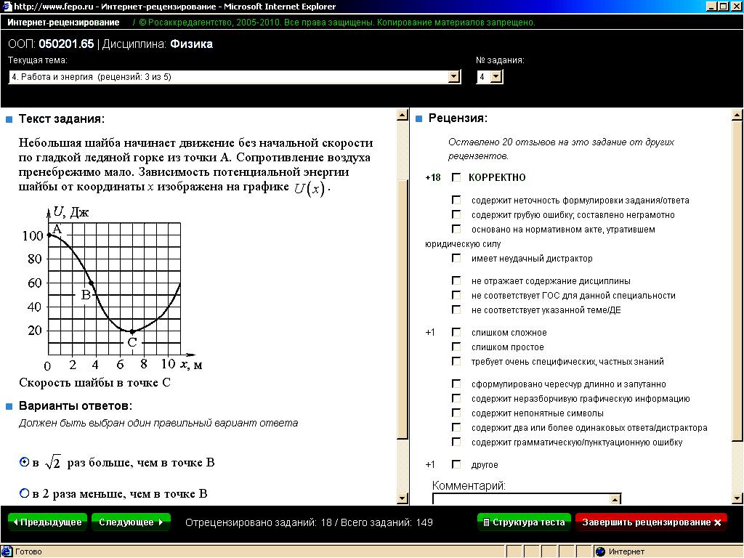Click the 'Интернет-рецензирование' header text
This screenshot has width=744, height=558.
pyautogui.click(x=63, y=23)
